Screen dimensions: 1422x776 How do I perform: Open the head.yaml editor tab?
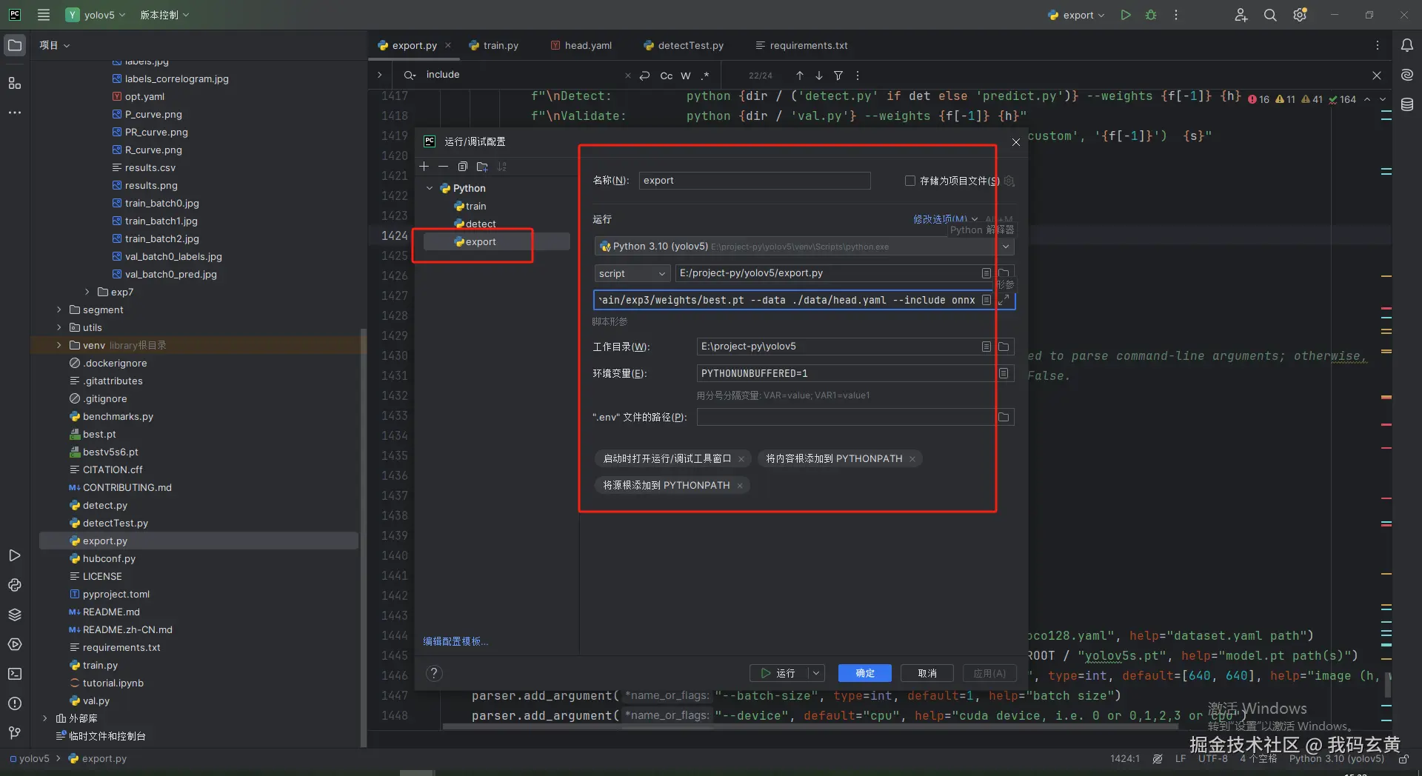click(x=587, y=45)
